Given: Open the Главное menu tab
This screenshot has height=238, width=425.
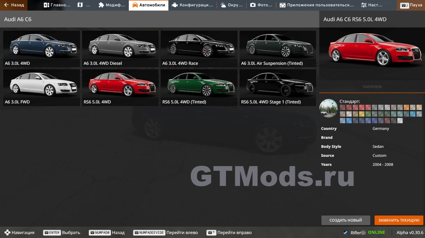Looking at the screenshot, I should (57, 5).
